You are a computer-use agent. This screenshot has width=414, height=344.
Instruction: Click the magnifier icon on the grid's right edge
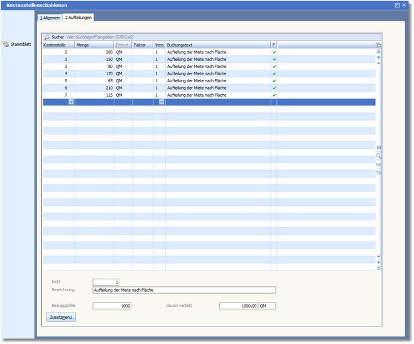(x=378, y=155)
